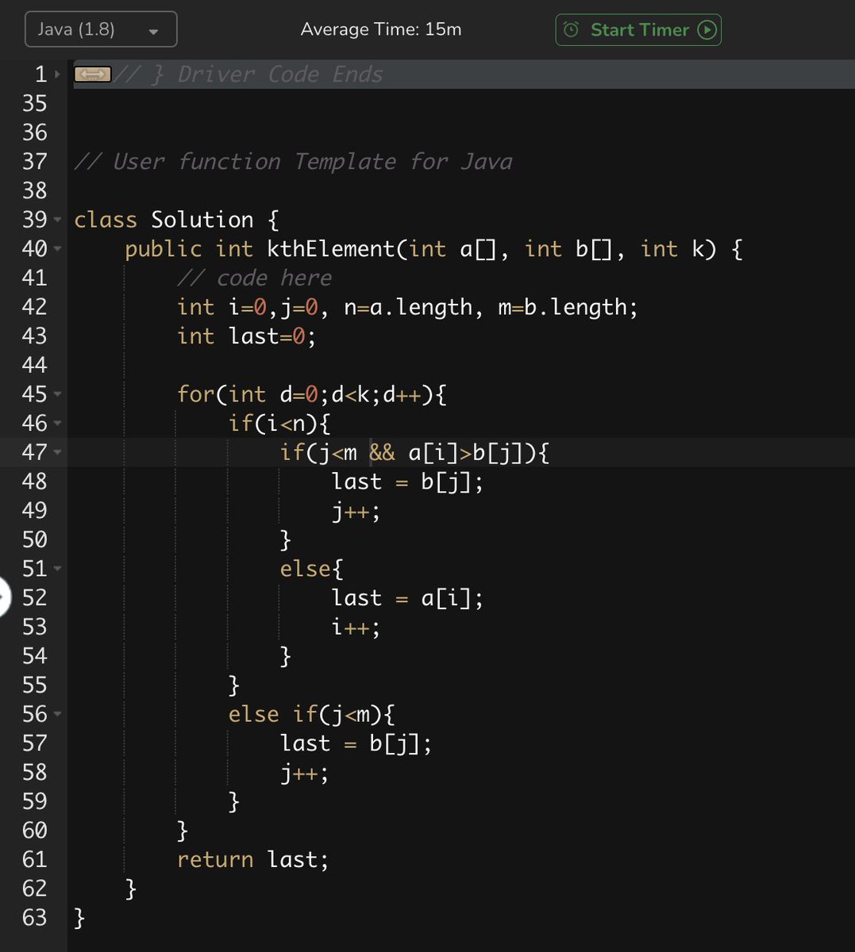
Task: Click the empty line 36 in the editor
Action: pos(460,132)
